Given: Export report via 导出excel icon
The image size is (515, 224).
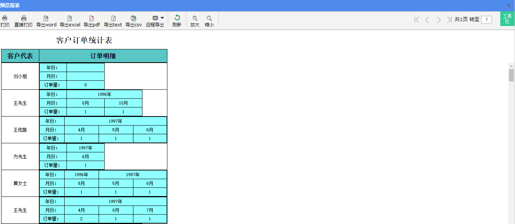Looking at the screenshot, I should [70, 18].
